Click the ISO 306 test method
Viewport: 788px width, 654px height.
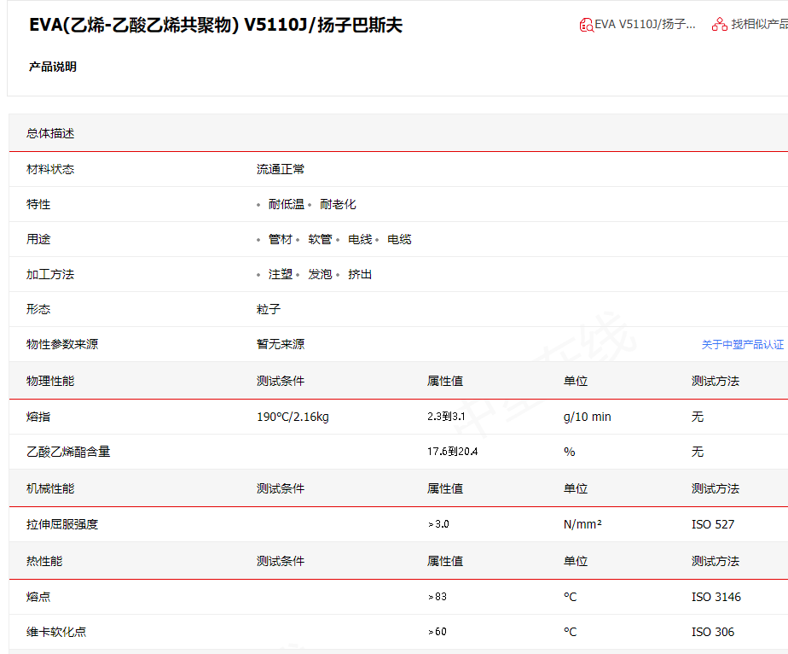coord(713,632)
